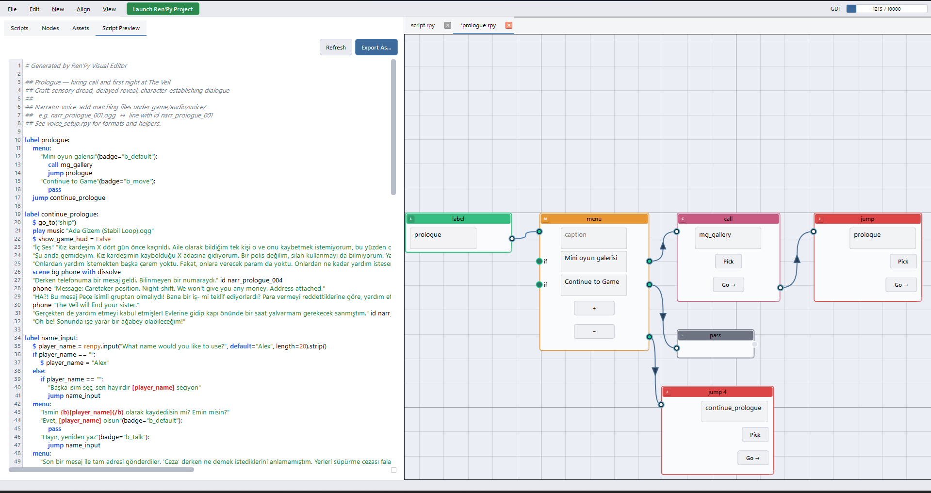Click the script preview vertical scrollbar
This screenshot has width=931, height=493.
393,127
